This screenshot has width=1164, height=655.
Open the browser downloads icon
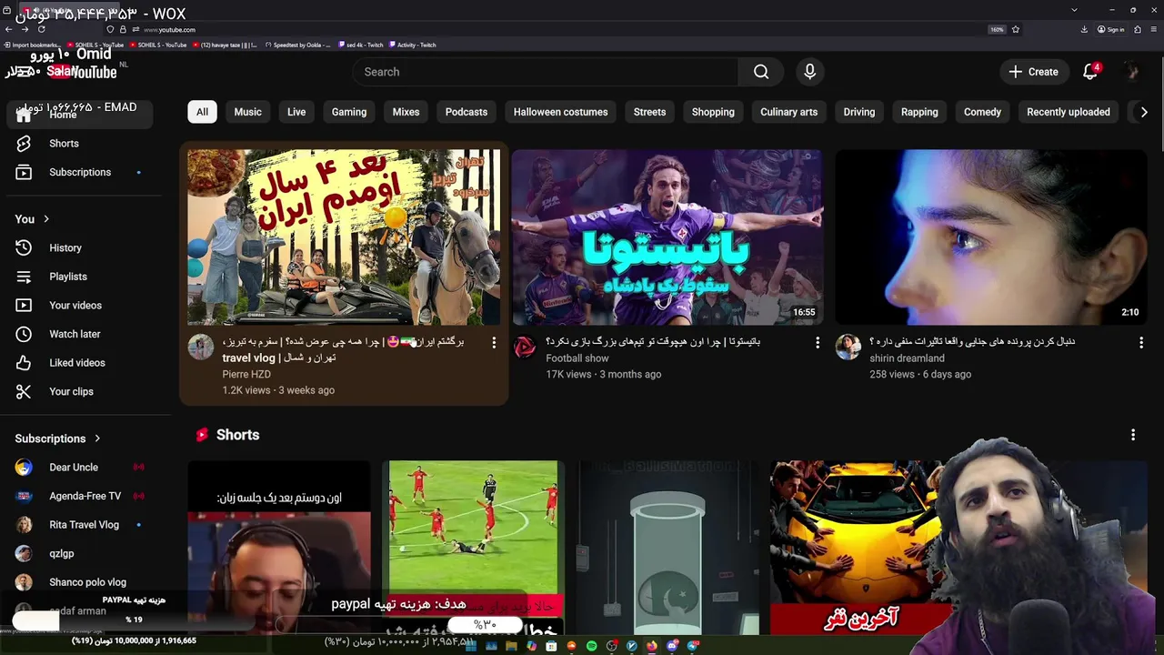coord(1084,29)
